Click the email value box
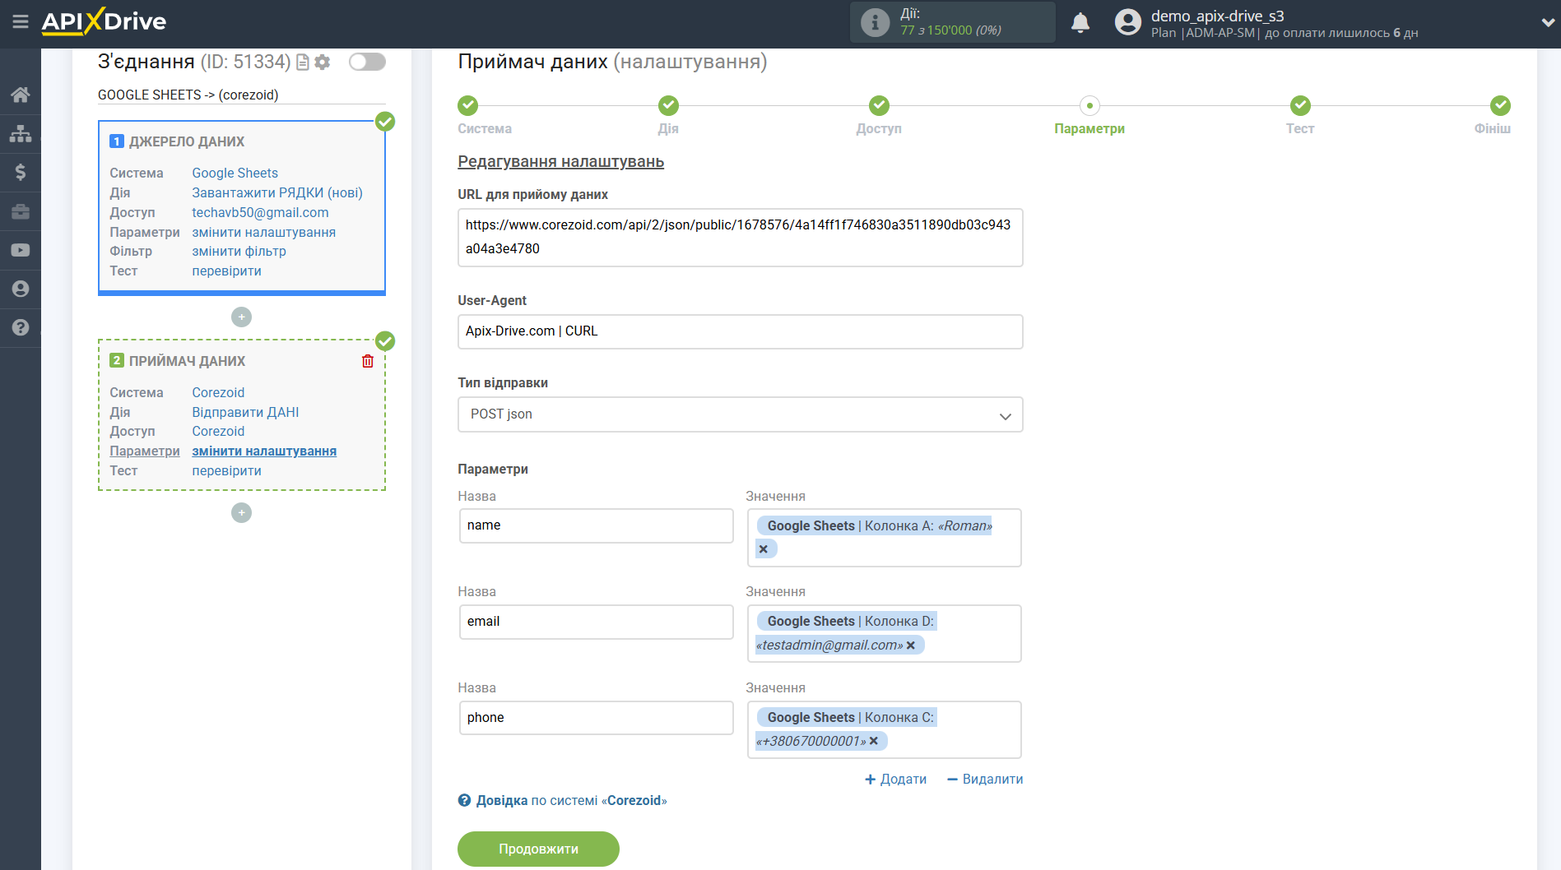Viewport: 1561px width, 870px height. [884, 633]
